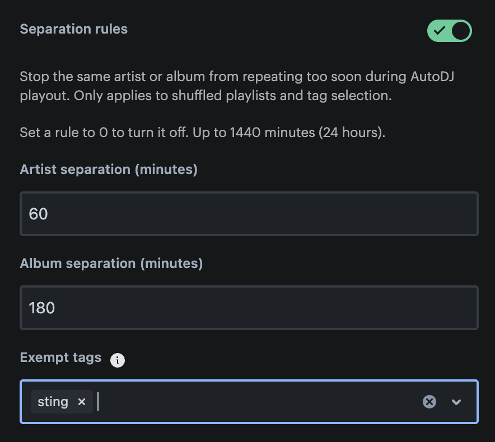
Task: Click the dark knob of Separation rules toggle
Action: click(x=461, y=31)
